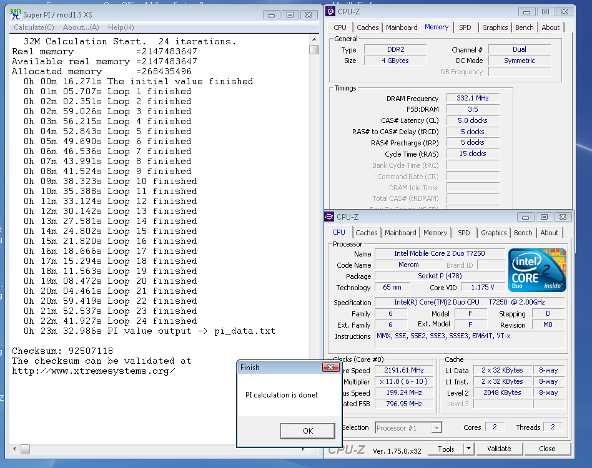Minimize the Super PI window
Viewport: 592px width, 468px height.
pyautogui.click(x=271, y=15)
